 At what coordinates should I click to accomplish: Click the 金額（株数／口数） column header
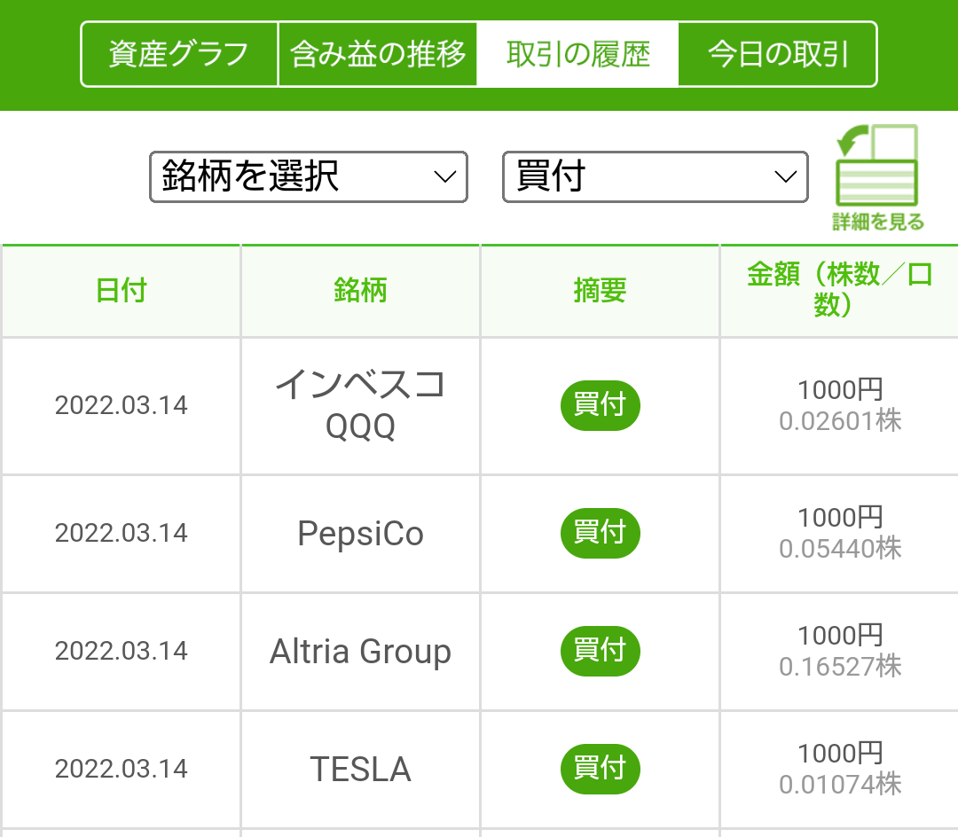click(x=839, y=290)
